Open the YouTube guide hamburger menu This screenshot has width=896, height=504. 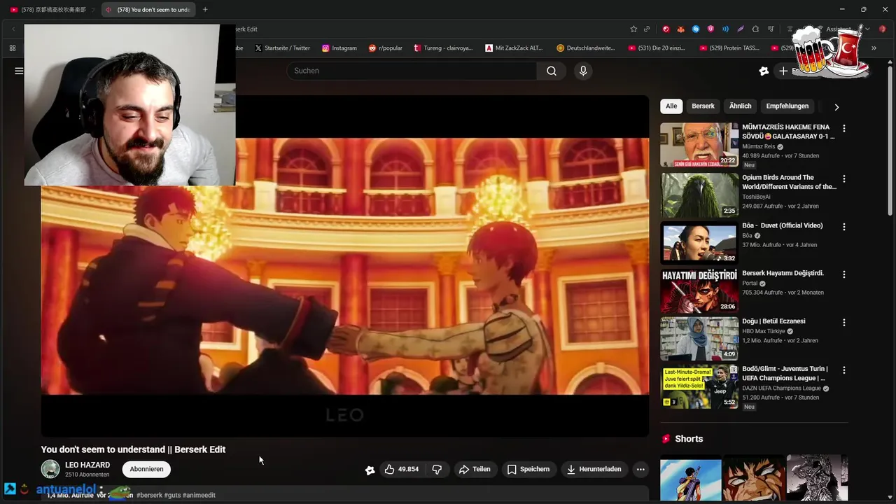click(x=19, y=71)
